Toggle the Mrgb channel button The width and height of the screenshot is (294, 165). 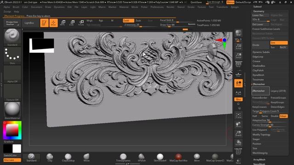[90, 21]
